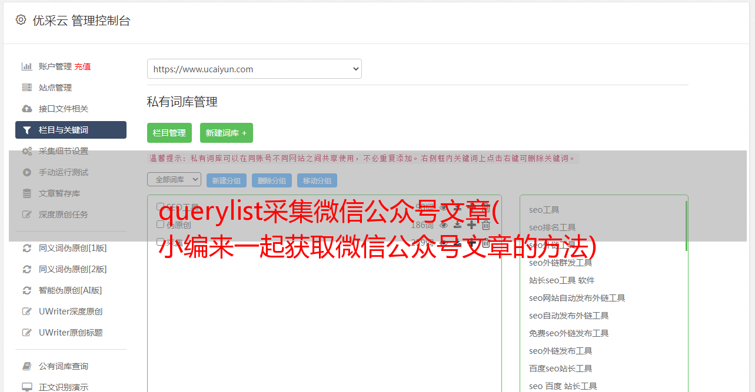Select keyword seo工具 in the list

tap(544, 210)
